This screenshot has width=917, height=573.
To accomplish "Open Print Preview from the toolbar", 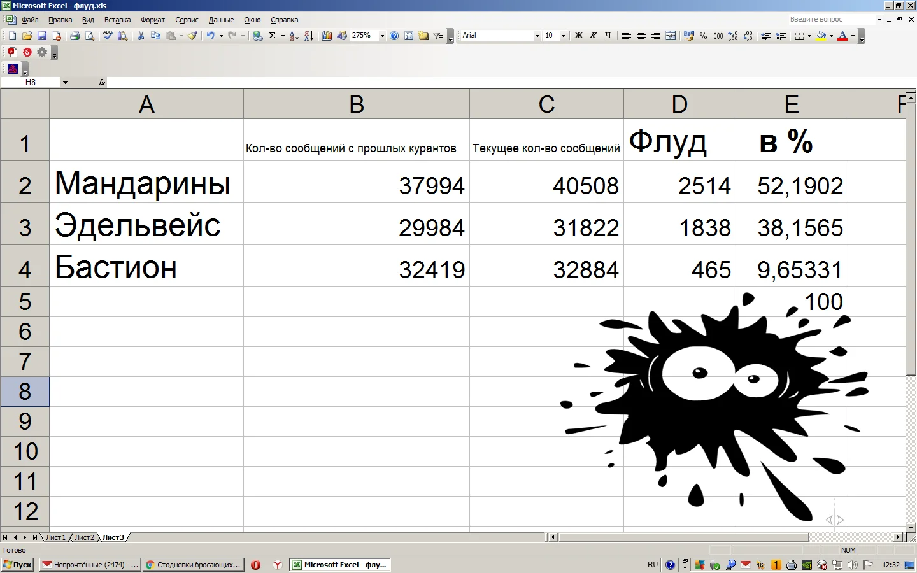I will [90, 36].
